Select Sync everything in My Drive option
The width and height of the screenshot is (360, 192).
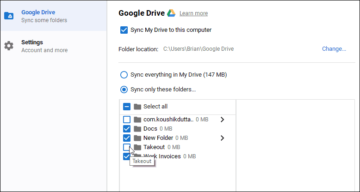point(124,75)
